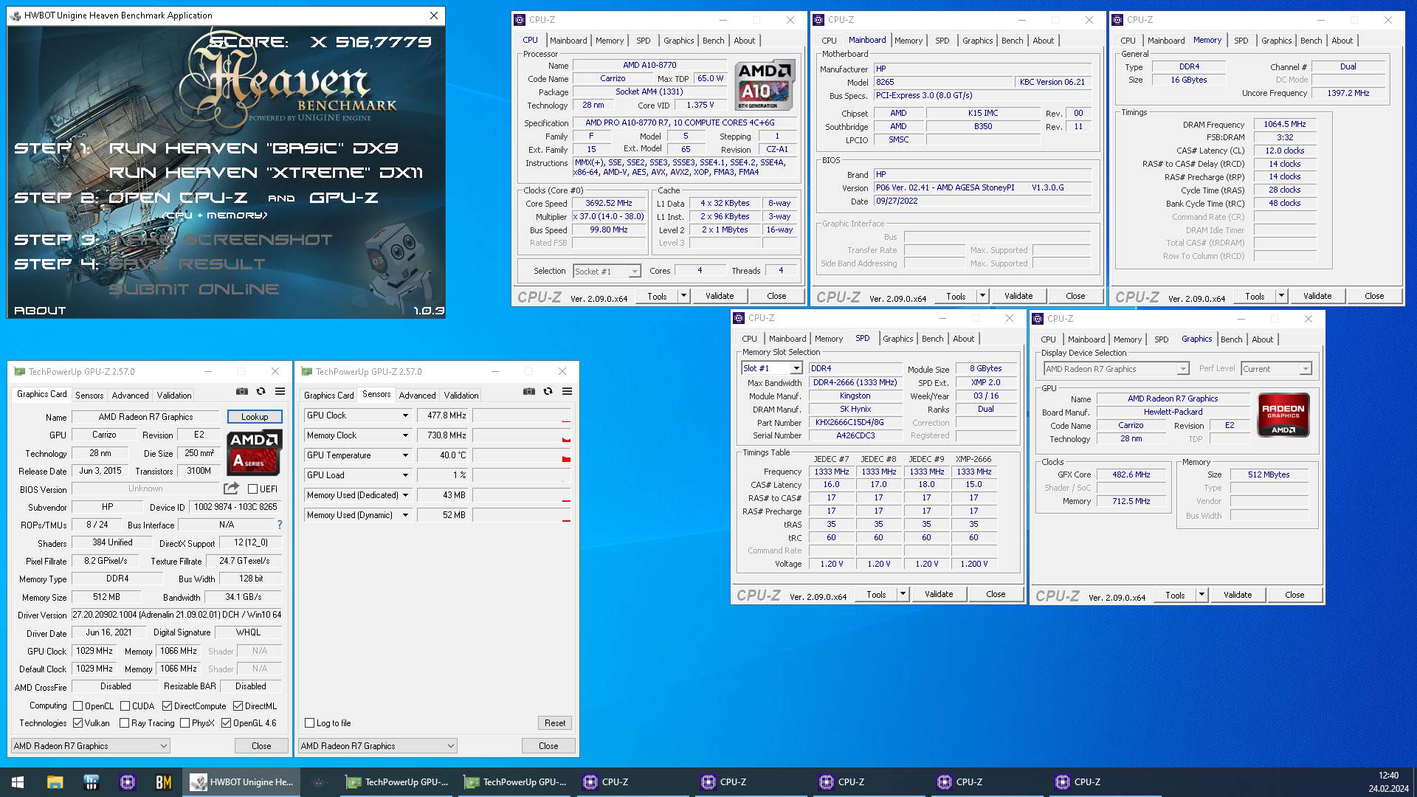Click the AMD A-Series logo in GPU-Z
Screen dimensions: 1417x797
pyautogui.click(x=253, y=452)
